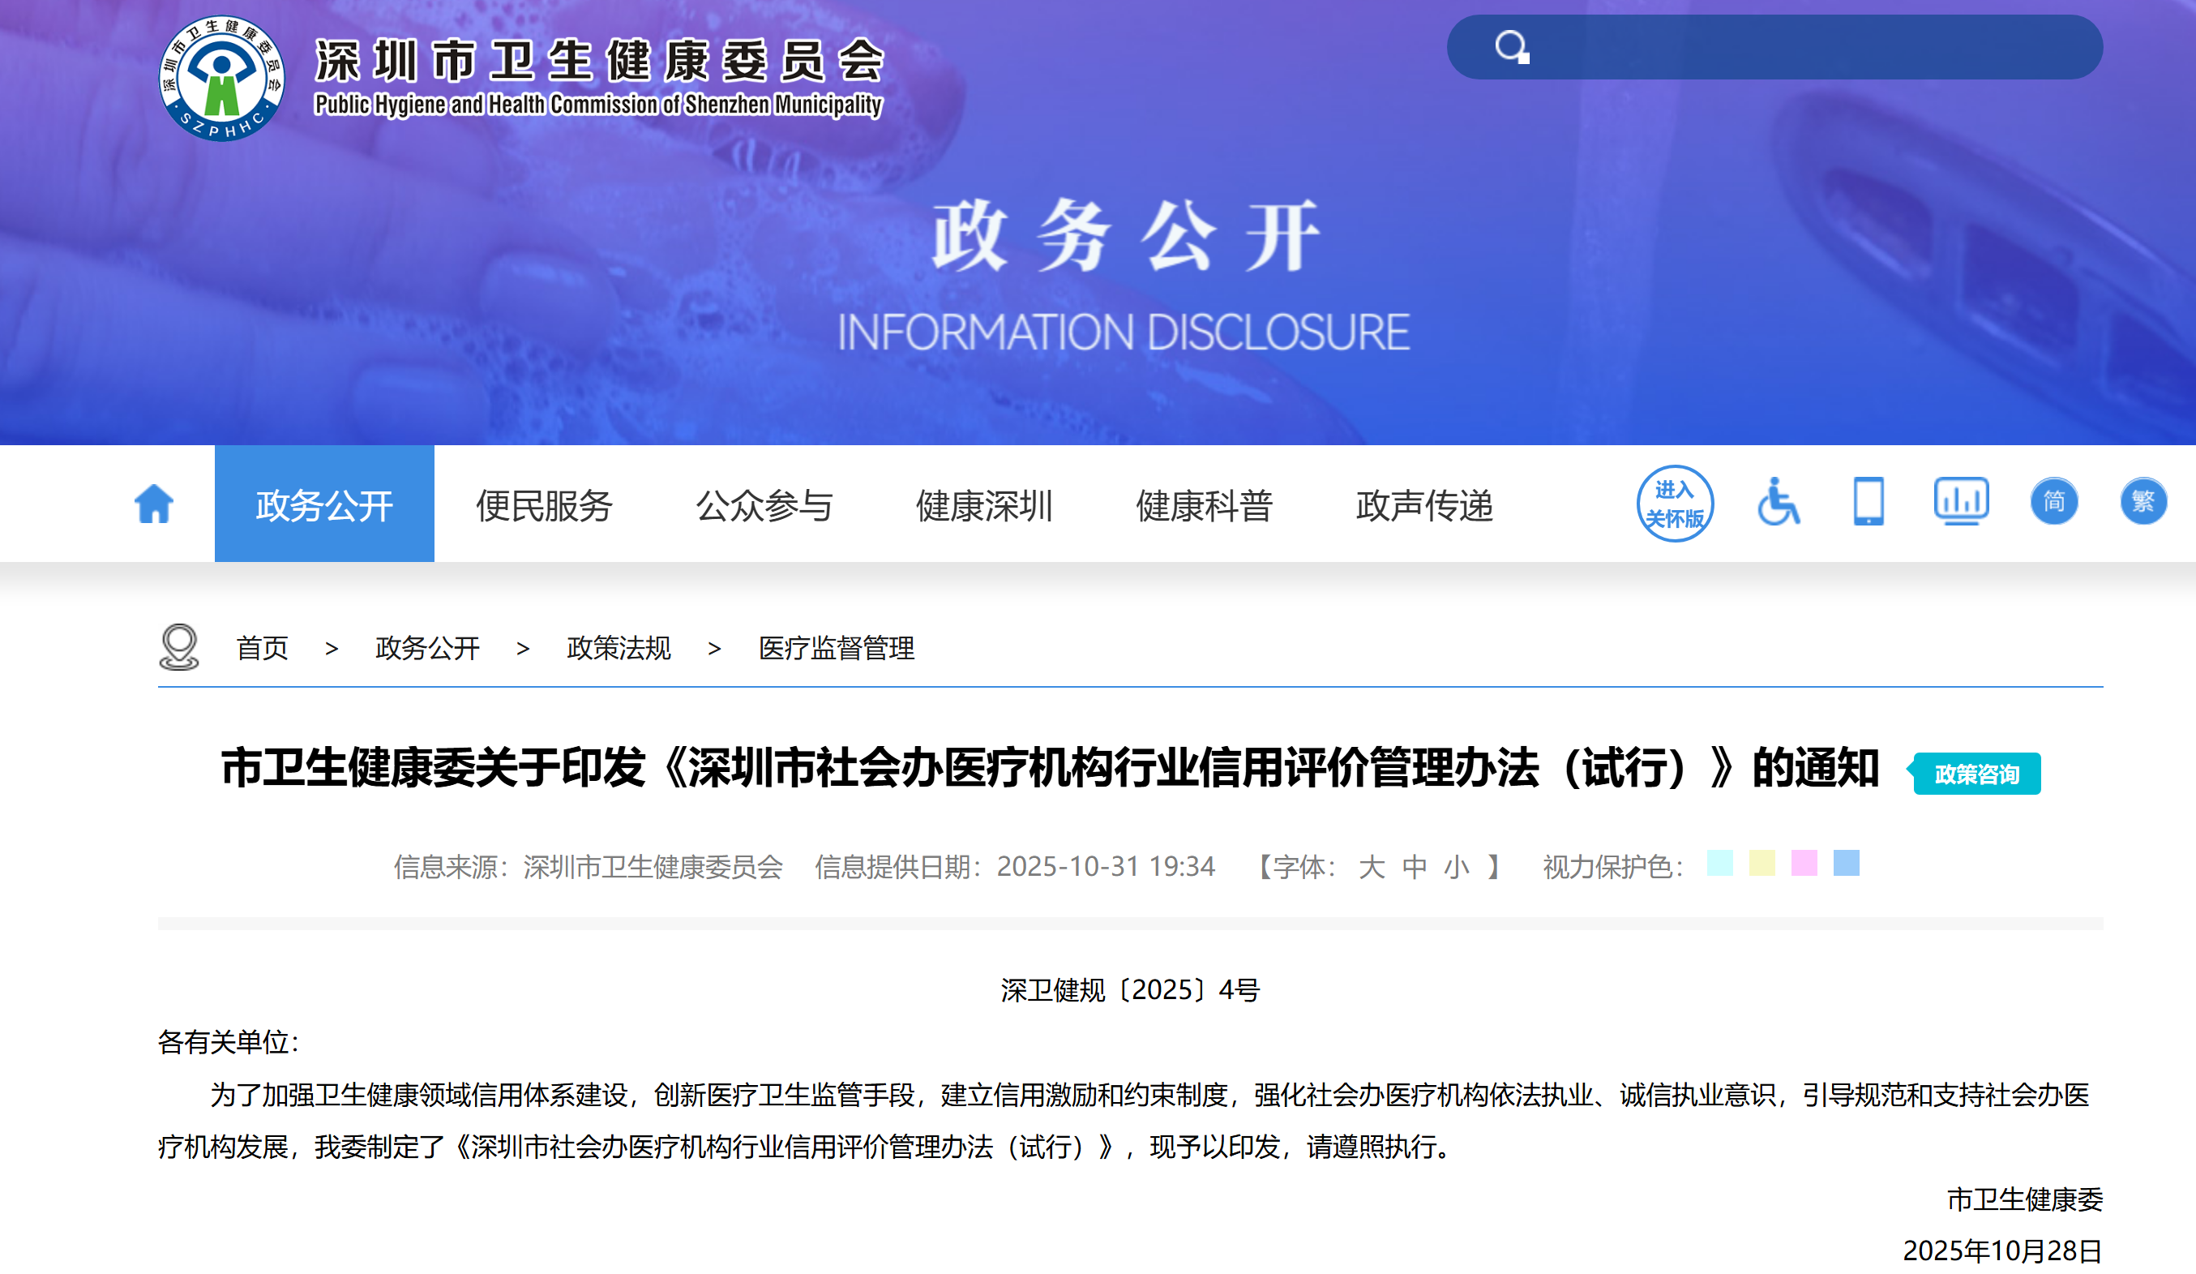Click the breadcrumb location pin icon
2196x1274 pixels.
point(179,647)
